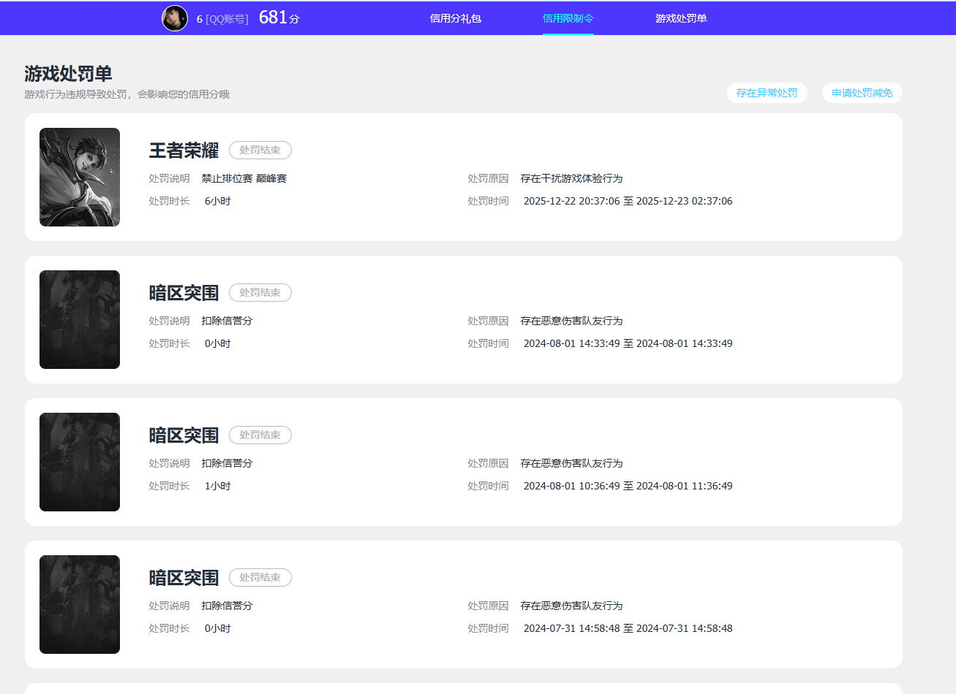Click the 暗区突围 title on the 2024-07-31 card

184,578
